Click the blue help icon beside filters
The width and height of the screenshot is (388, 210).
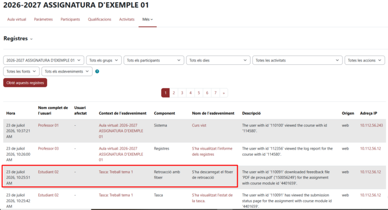[97, 71]
